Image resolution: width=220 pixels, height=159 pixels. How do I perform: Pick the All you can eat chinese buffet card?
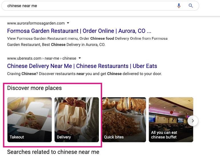pos(171,120)
